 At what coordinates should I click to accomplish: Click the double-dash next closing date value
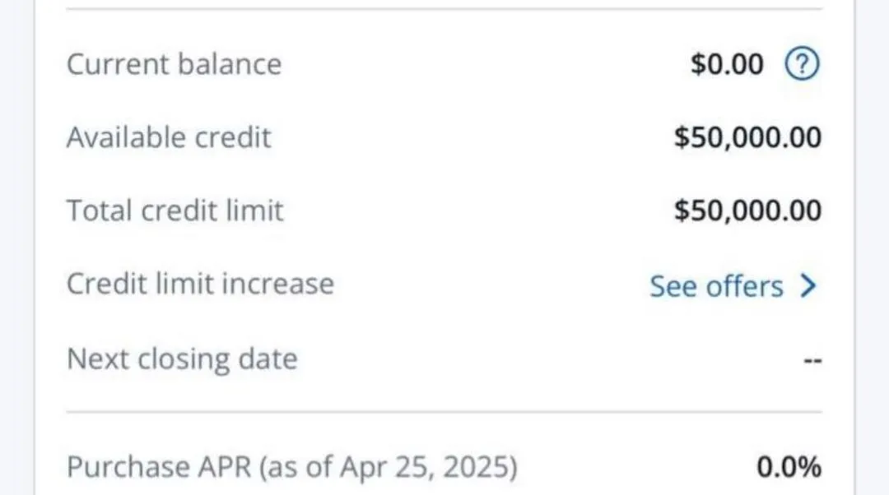tap(812, 360)
